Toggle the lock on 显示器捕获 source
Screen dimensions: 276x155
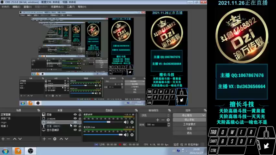click(x=80, y=130)
